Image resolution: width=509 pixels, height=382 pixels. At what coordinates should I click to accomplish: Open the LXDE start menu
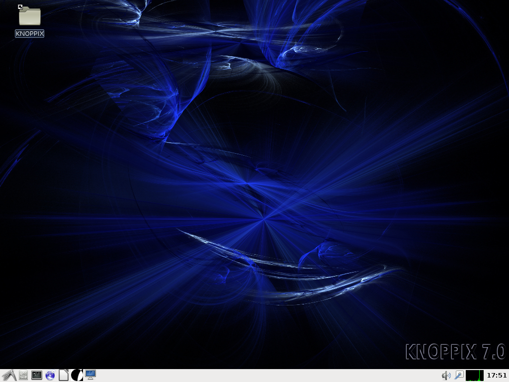click(9, 376)
